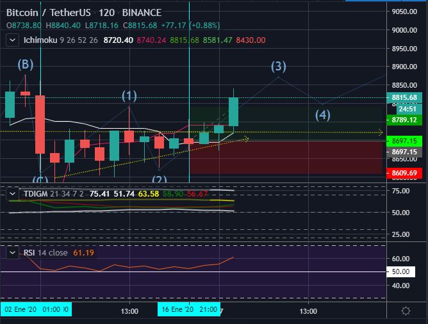Click the (2) wave label
The width and height of the screenshot is (428, 324).
tap(160, 179)
